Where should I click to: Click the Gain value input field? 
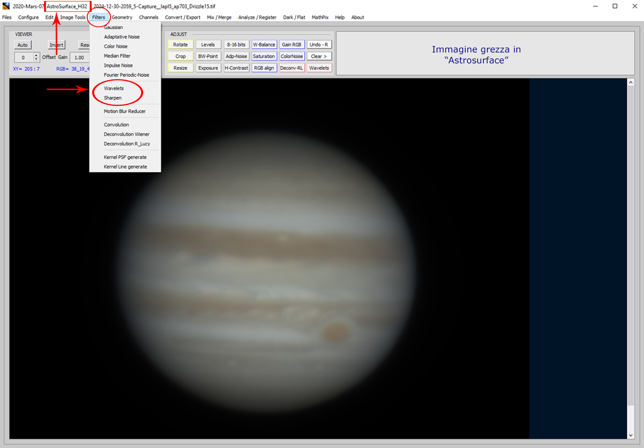click(x=79, y=57)
